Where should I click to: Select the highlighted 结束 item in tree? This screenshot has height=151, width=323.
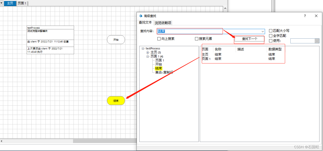click(x=158, y=68)
